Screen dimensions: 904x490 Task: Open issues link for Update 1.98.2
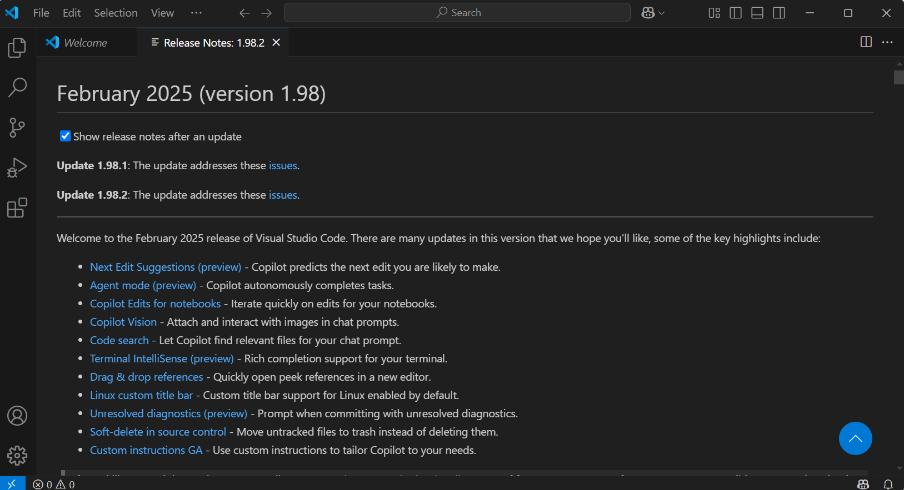(283, 195)
